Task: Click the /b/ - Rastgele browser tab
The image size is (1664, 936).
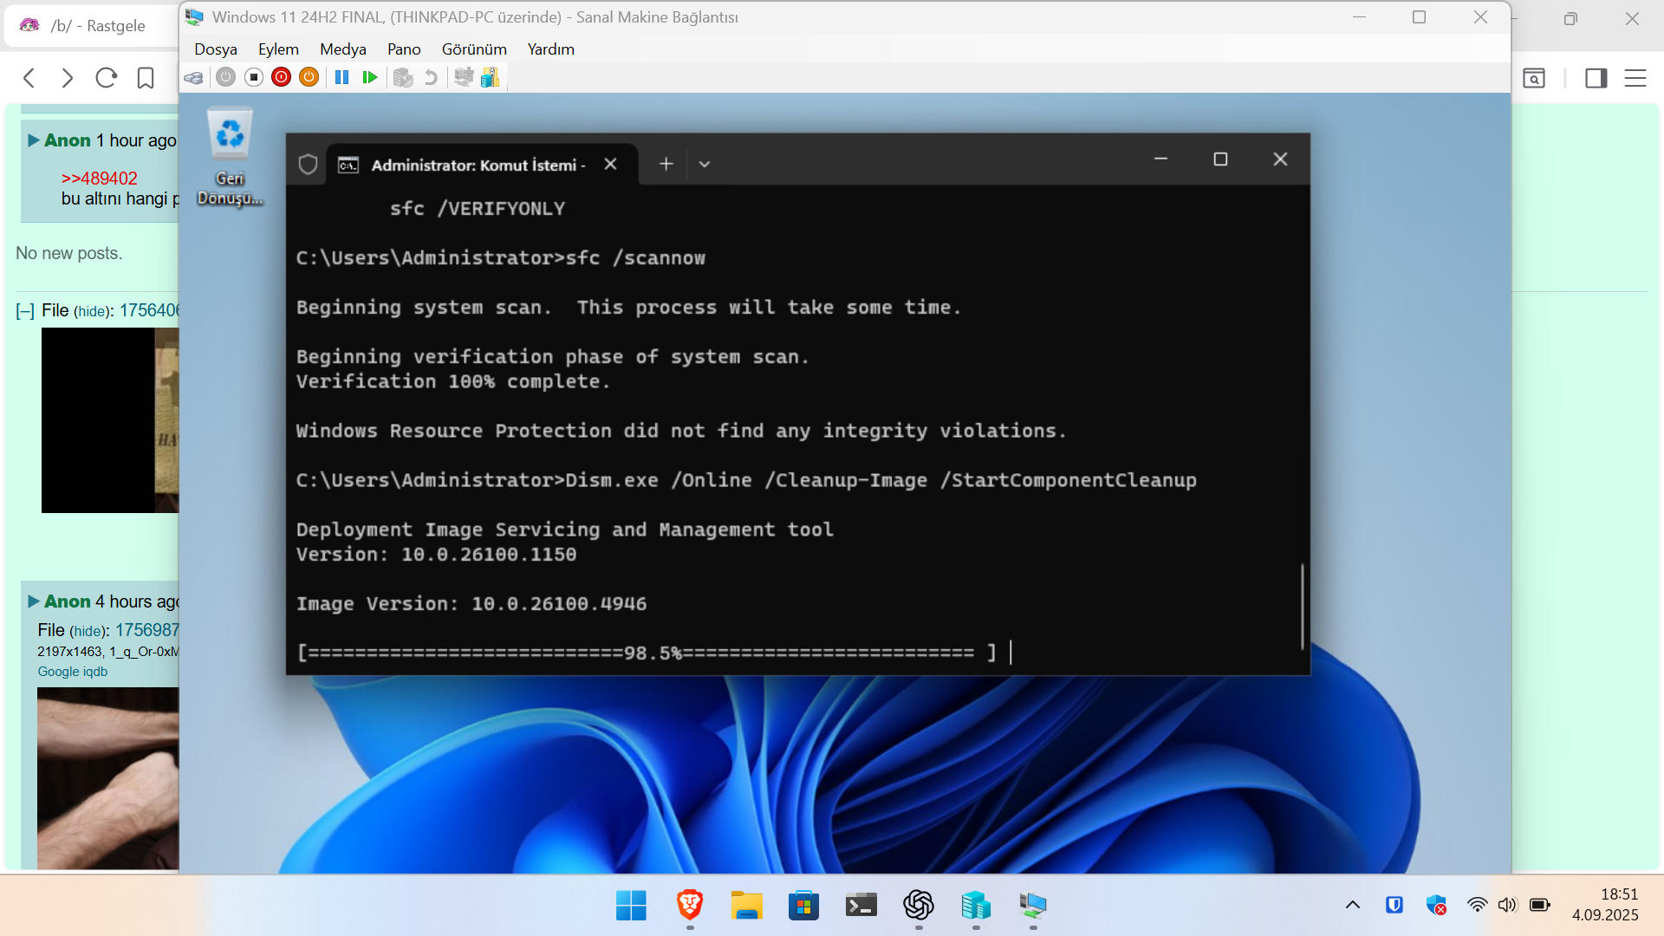Action: click(90, 26)
